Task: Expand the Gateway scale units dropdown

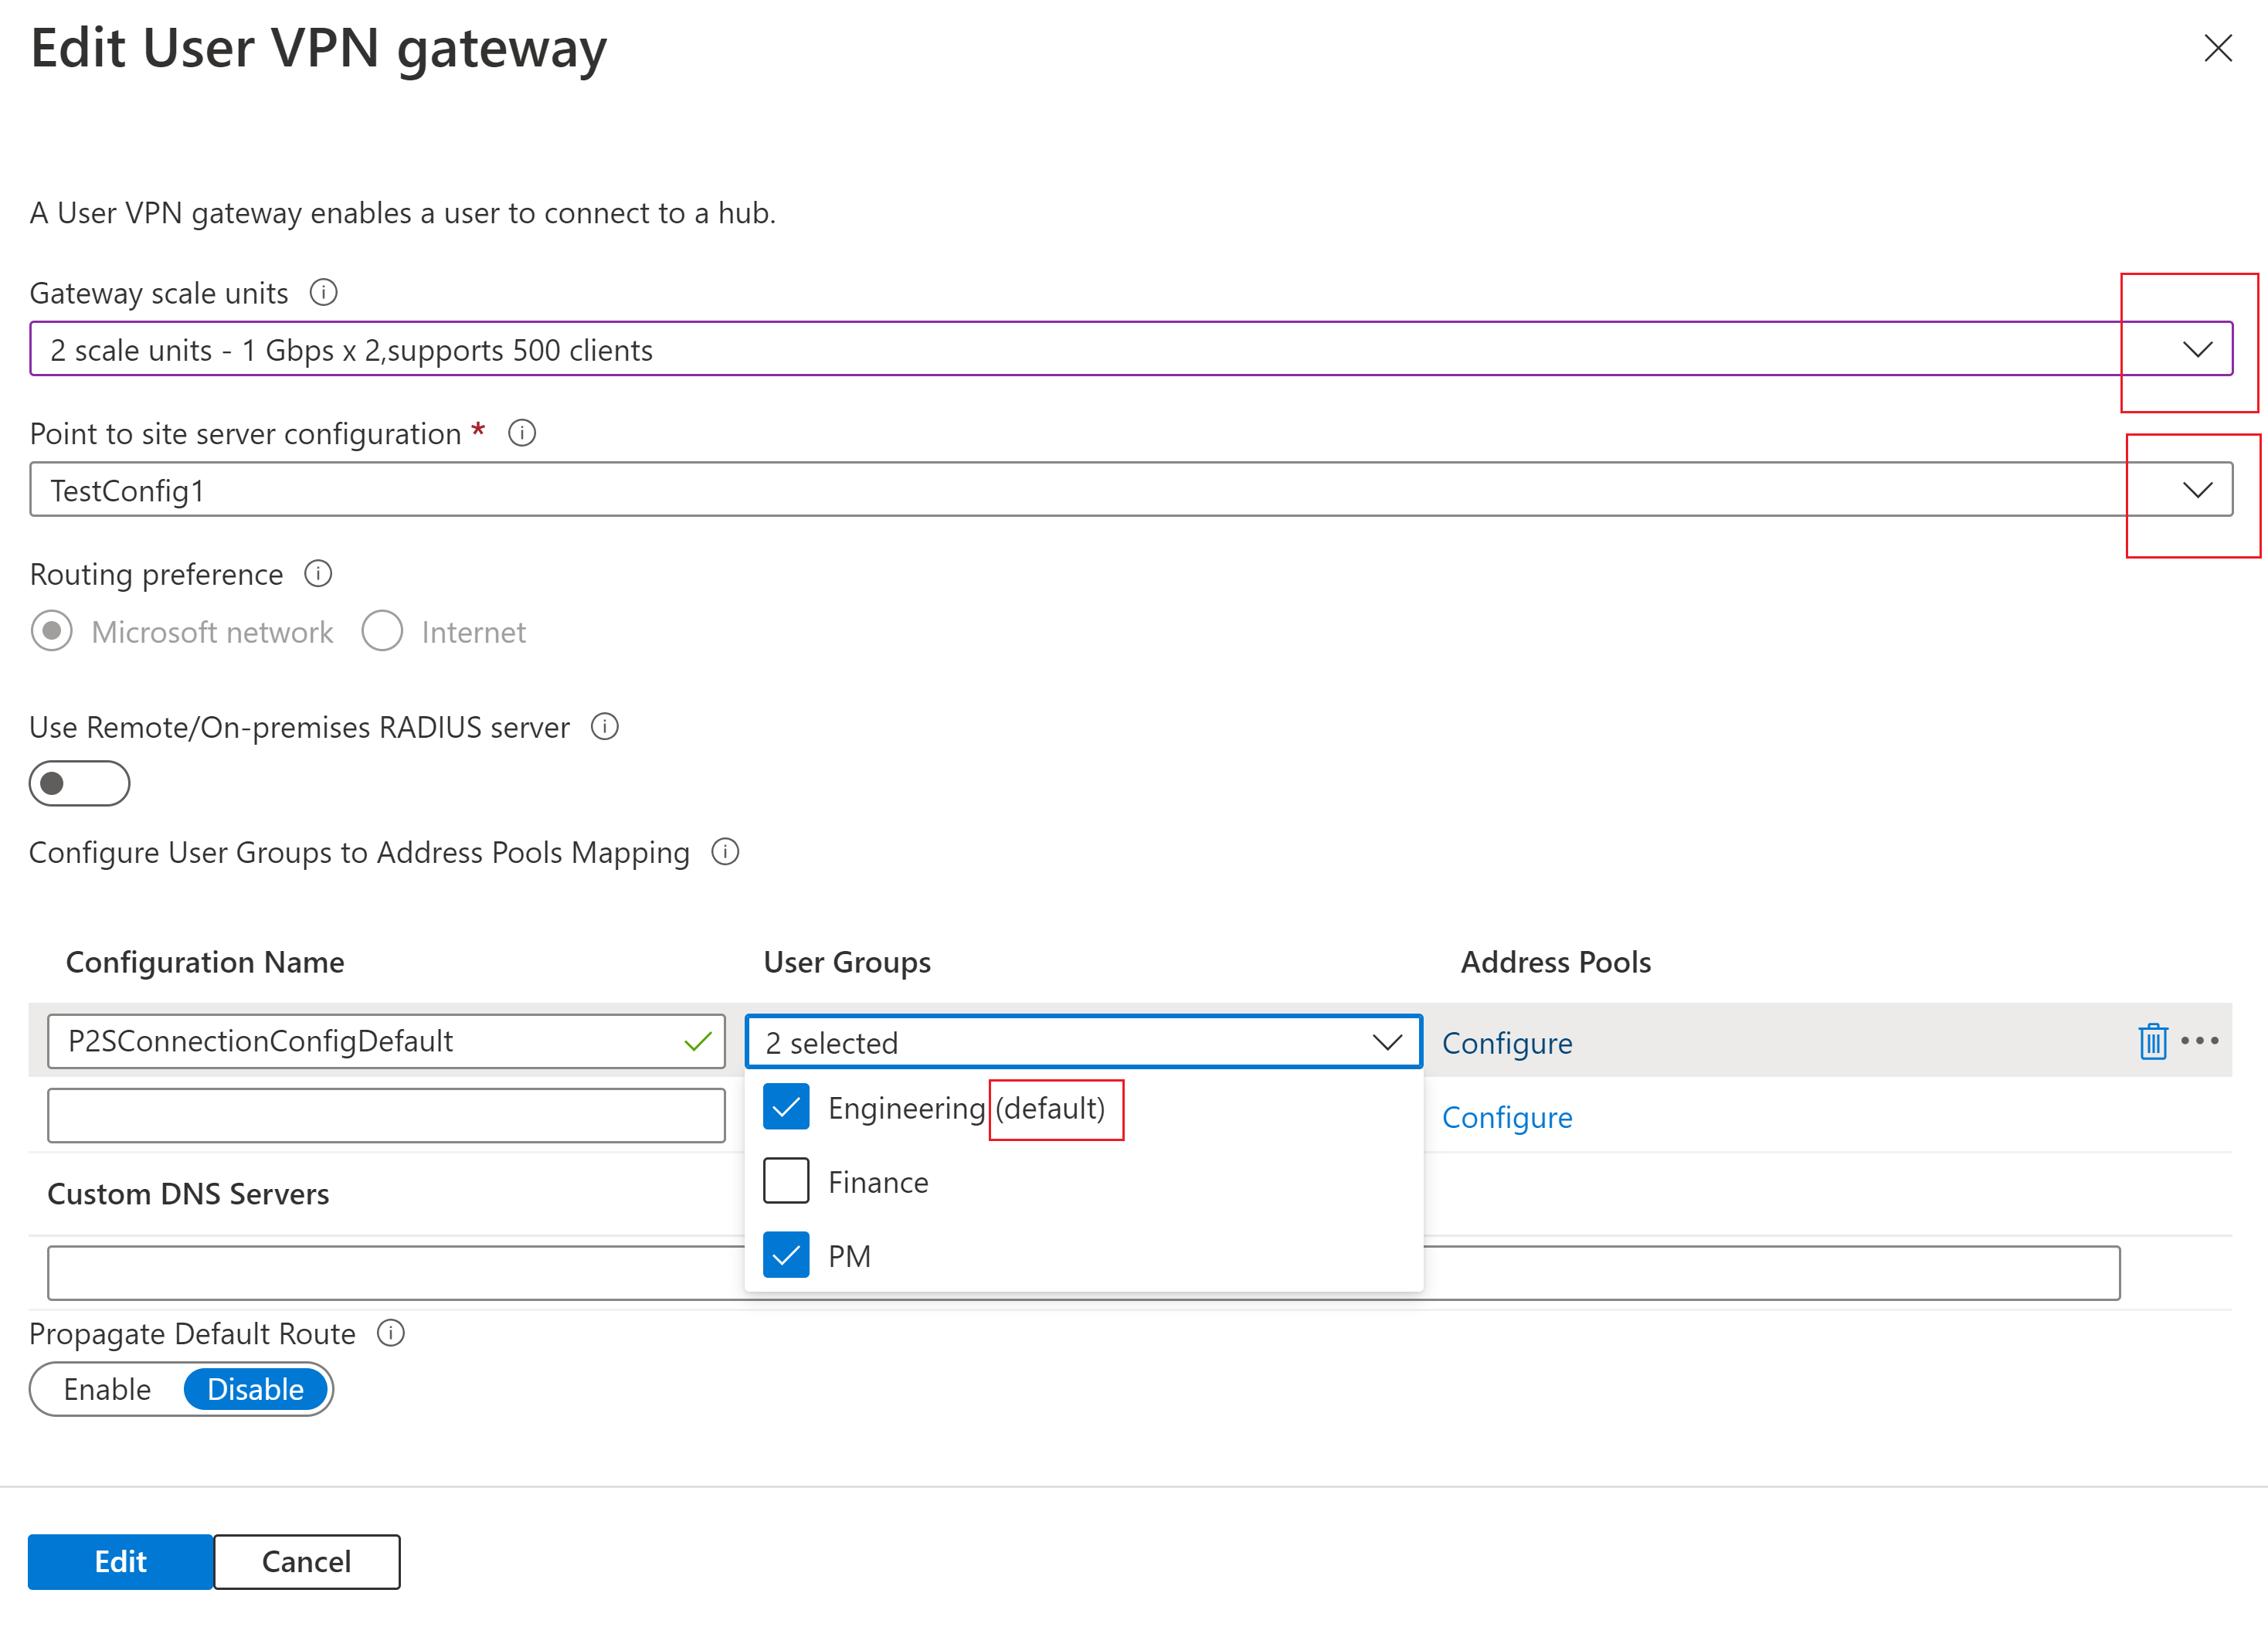Action: point(2196,349)
